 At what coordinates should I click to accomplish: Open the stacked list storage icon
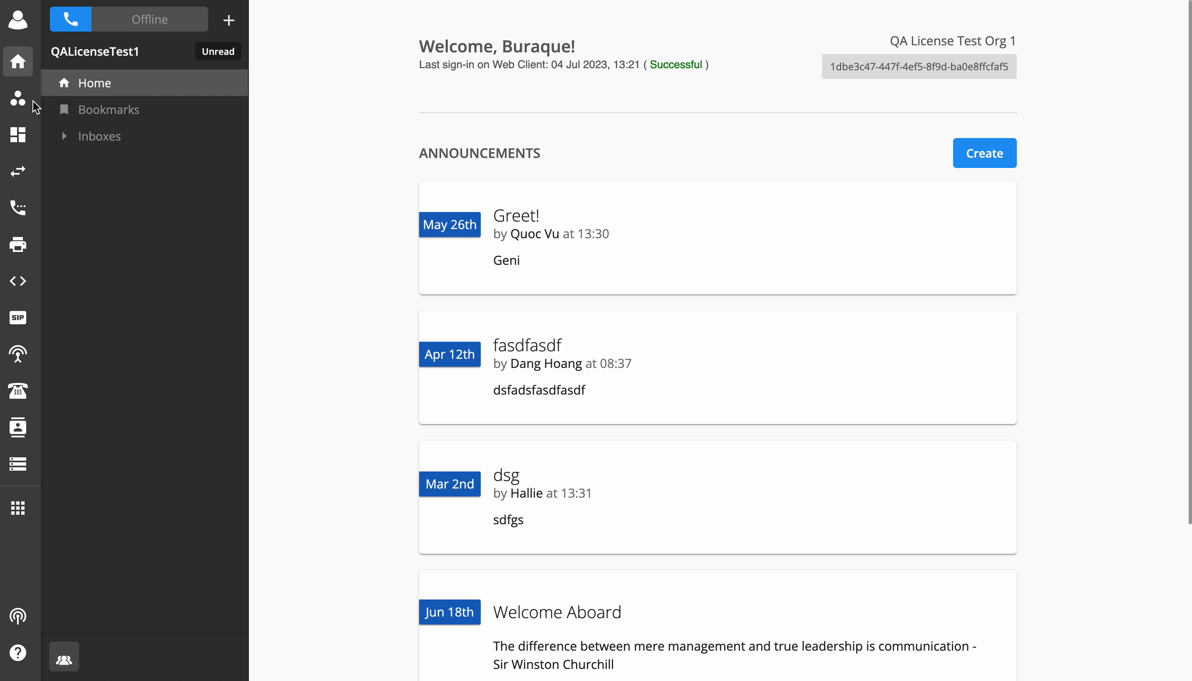click(x=18, y=464)
